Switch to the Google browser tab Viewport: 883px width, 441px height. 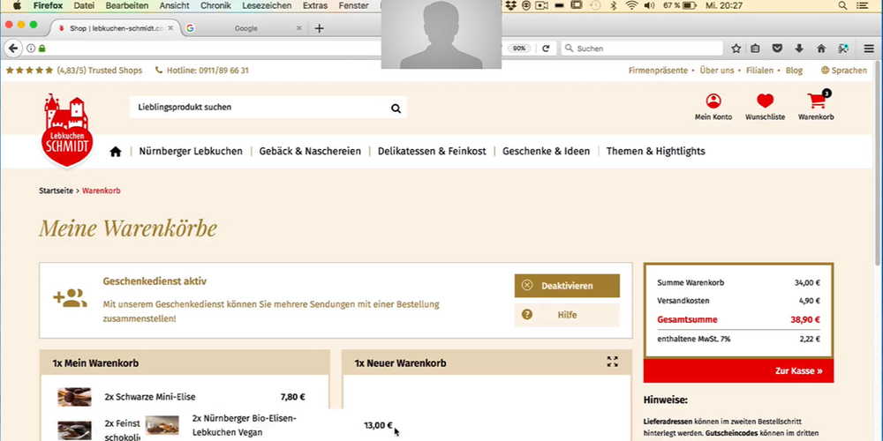point(245,28)
